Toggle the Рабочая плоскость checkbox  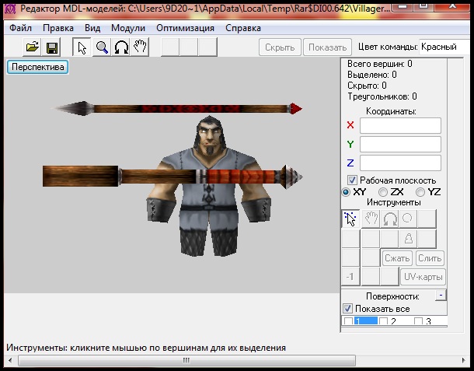352,180
